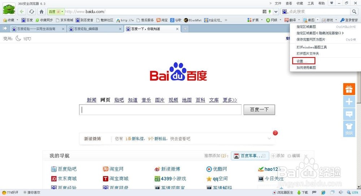Open the 登录管家 login manager
The height and width of the screenshot is (196, 361).
pos(349,20)
